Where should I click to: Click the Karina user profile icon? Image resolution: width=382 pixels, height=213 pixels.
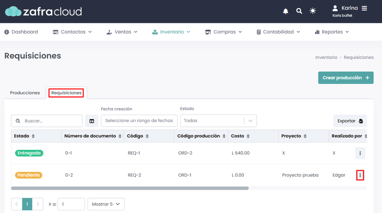click(x=335, y=8)
